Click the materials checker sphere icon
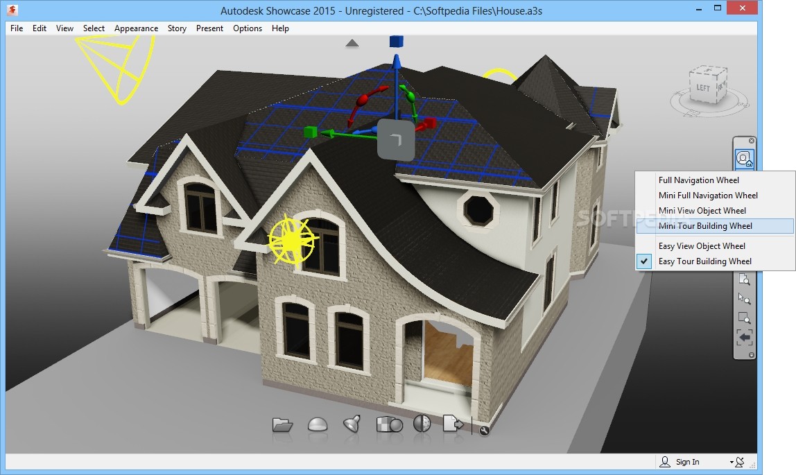Image resolution: width=796 pixels, height=475 pixels. pos(390,424)
